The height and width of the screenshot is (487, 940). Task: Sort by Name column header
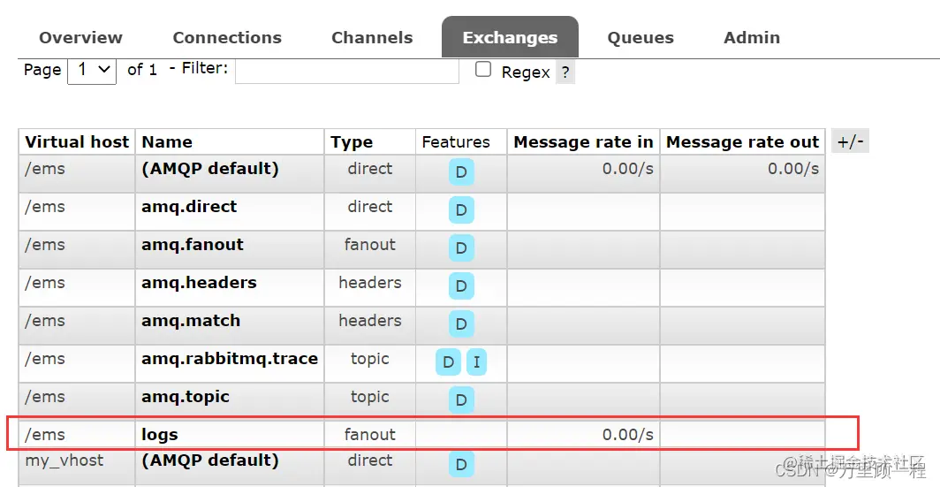[167, 142]
